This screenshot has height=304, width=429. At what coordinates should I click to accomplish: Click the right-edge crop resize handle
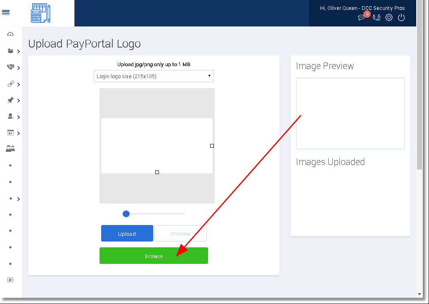tap(212, 146)
